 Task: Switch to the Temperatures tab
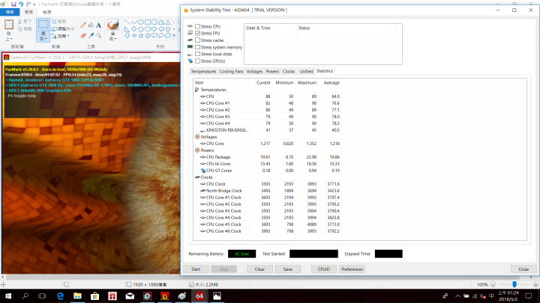click(x=203, y=72)
